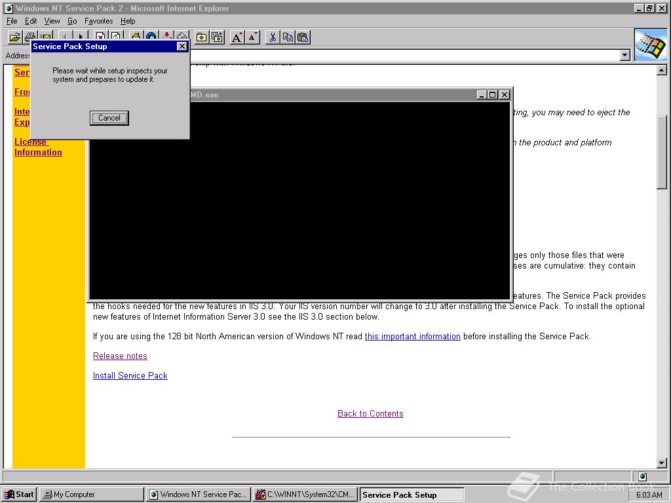Click the status bar Internet Explorer icon

click(x=642, y=477)
